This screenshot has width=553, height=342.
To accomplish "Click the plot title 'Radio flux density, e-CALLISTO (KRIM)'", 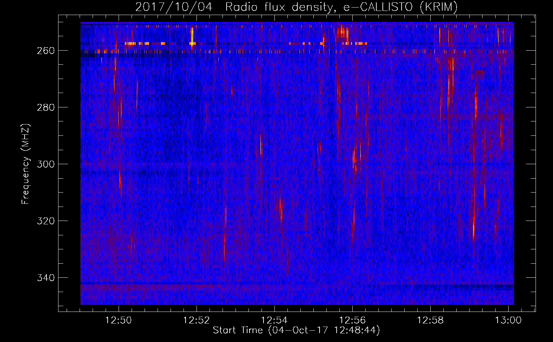I will pyautogui.click(x=341, y=7).
